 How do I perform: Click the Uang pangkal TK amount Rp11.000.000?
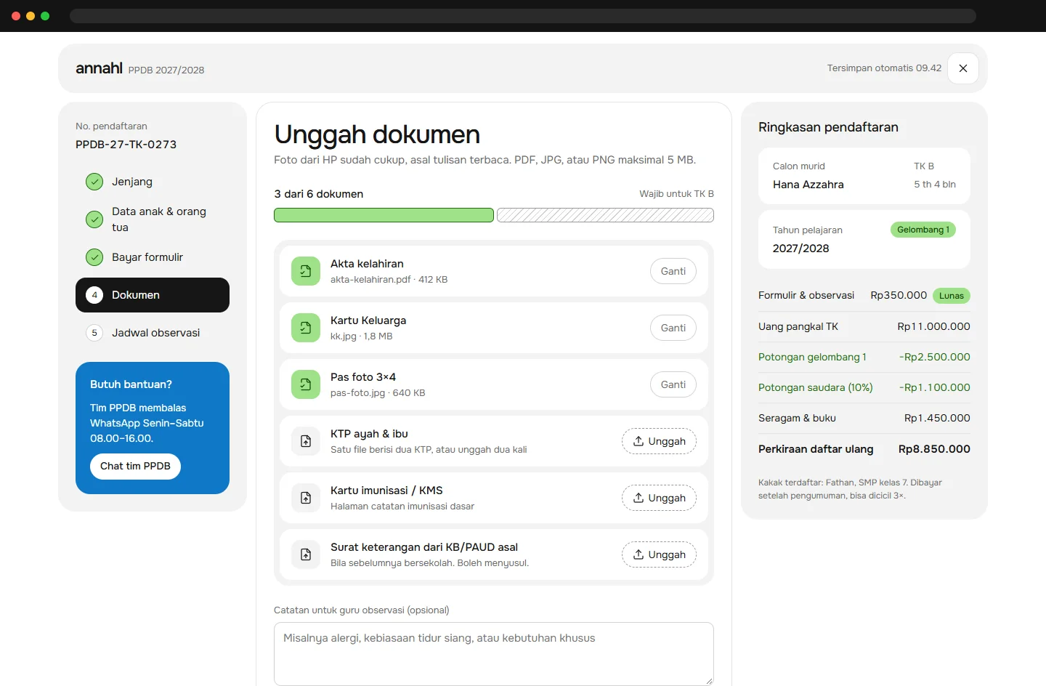933,326
